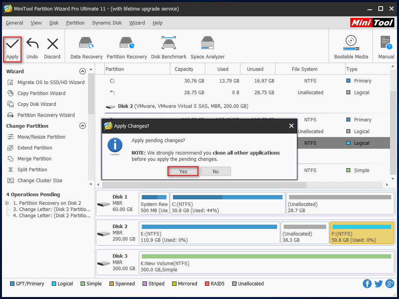Click the Disk 3 drive icon in disk map
The height and width of the screenshot is (299, 399).
click(104, 264)
